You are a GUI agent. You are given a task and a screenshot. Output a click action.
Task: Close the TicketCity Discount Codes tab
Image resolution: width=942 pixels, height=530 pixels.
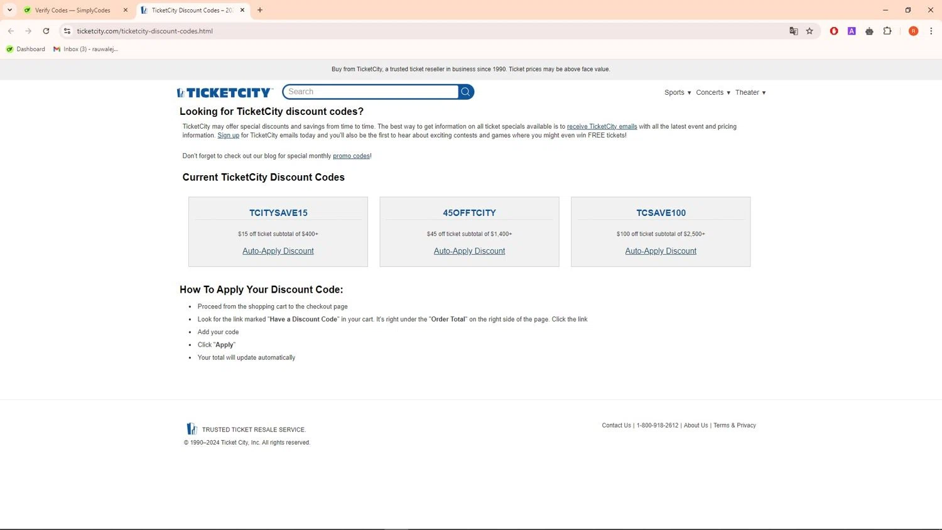coord(242,10)
